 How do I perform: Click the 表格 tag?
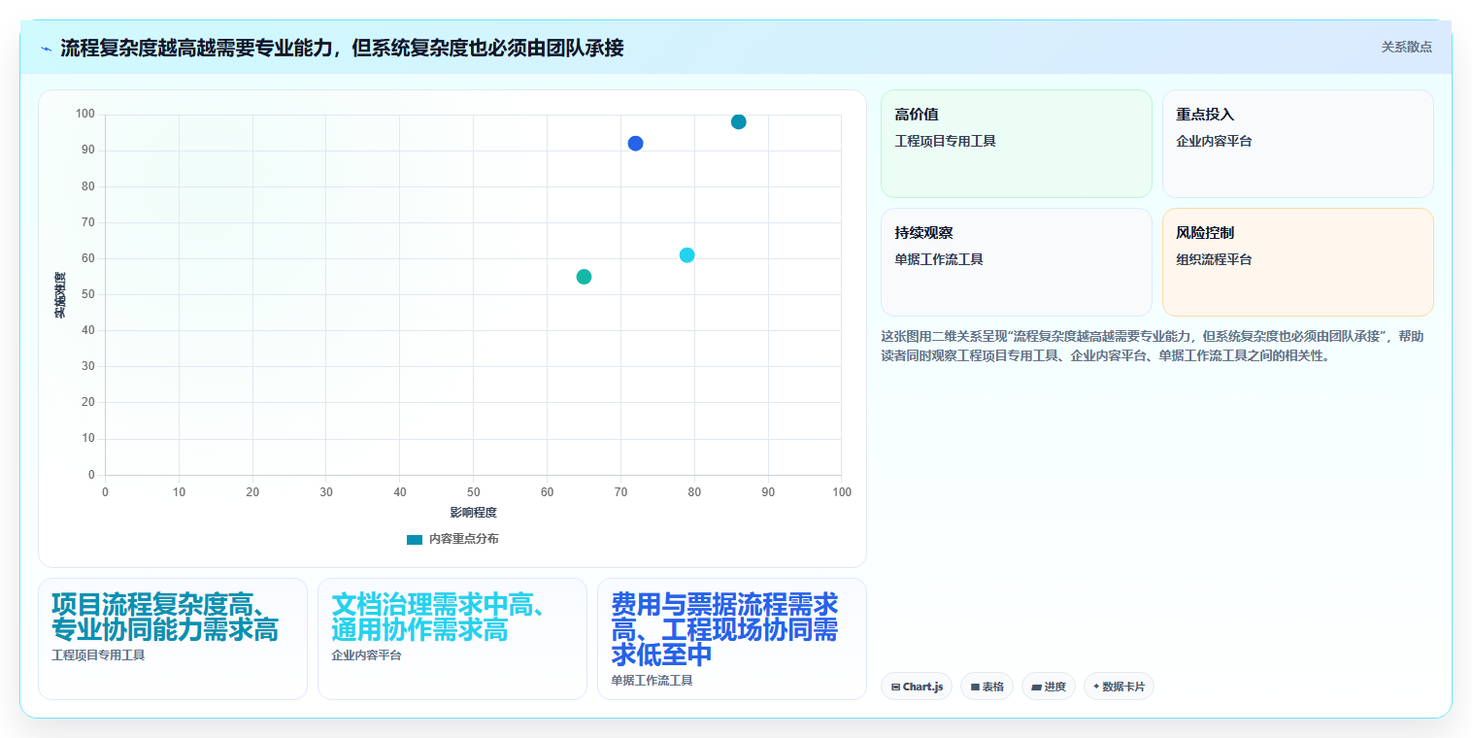click(x=987, y=687)
